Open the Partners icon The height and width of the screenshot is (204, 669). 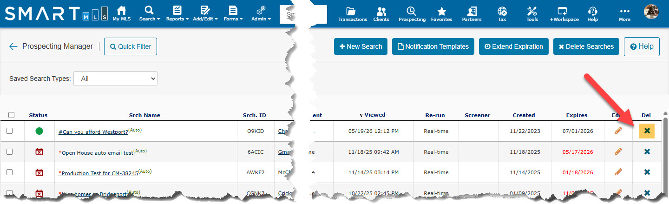472,14
